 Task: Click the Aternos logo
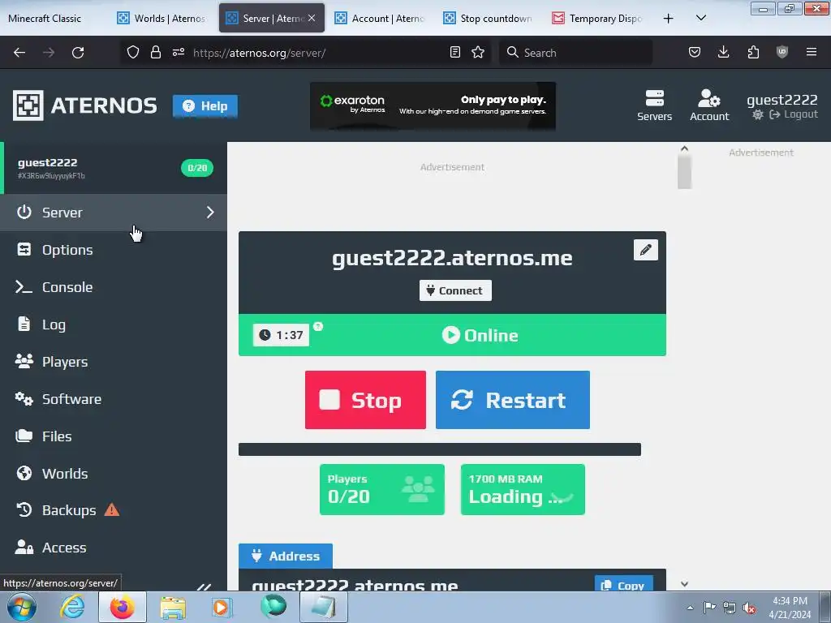[84, 105]
